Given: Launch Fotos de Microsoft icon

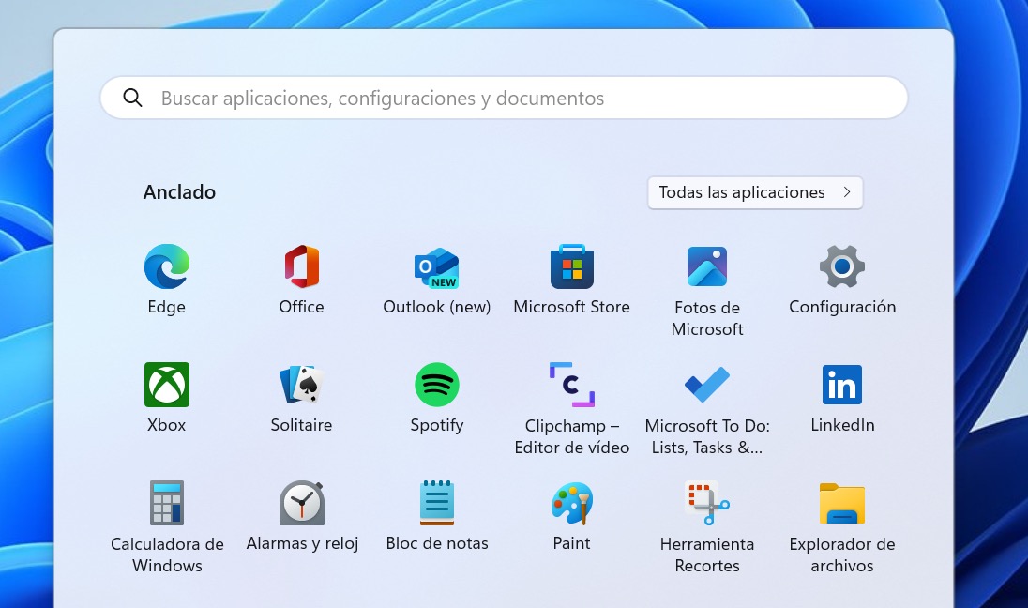Looking at the screenshot, I should [x=707, y=266].
